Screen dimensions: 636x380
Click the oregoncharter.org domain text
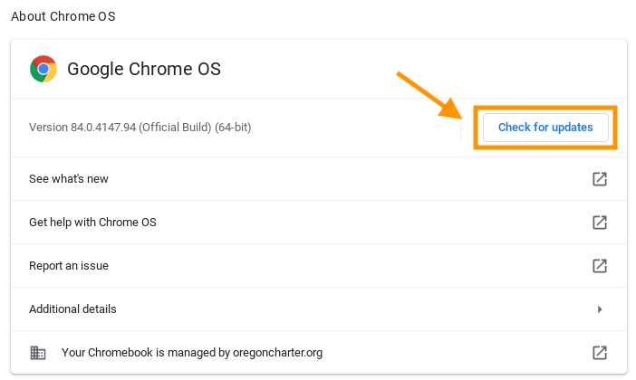[x=277, y=353]
